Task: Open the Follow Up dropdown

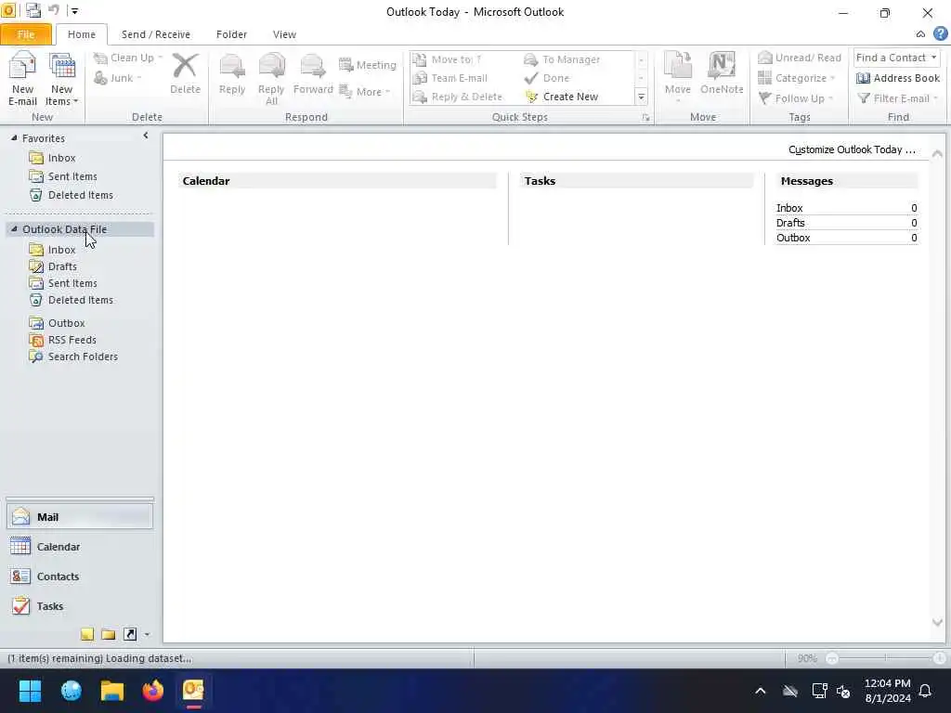Action: pos(796,98)
